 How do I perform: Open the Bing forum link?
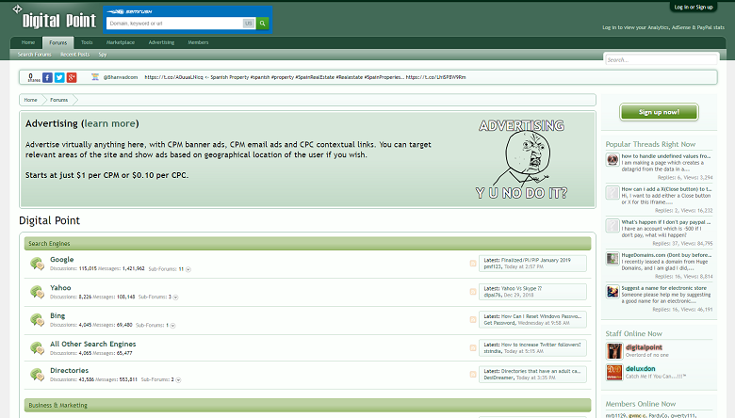(57, 315)
